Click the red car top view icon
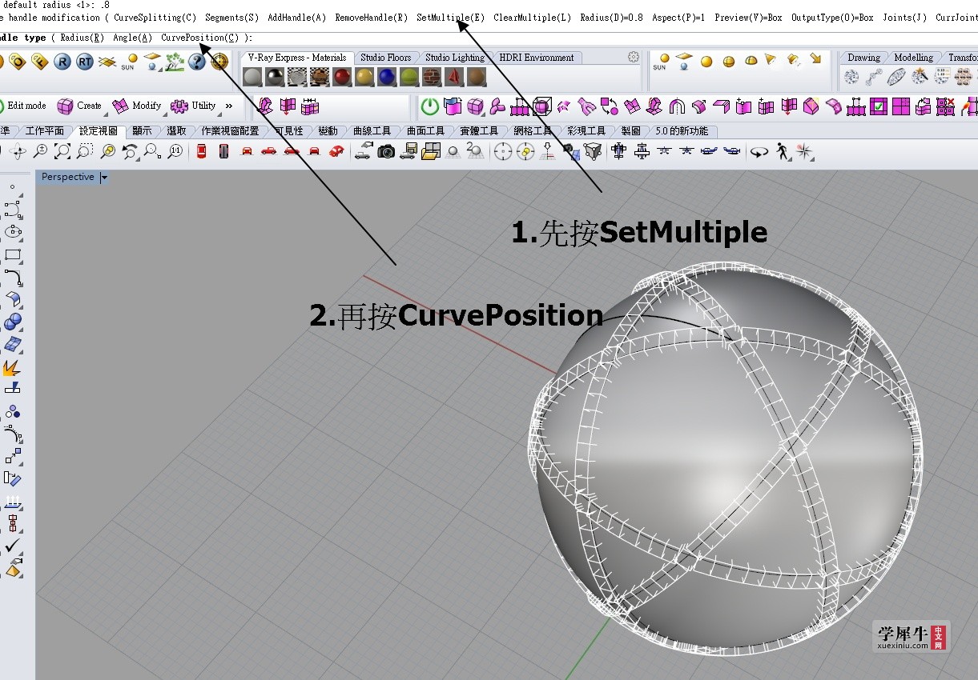 click(x=201, y=151)
